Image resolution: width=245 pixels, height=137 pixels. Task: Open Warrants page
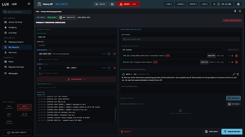[17, 52]
